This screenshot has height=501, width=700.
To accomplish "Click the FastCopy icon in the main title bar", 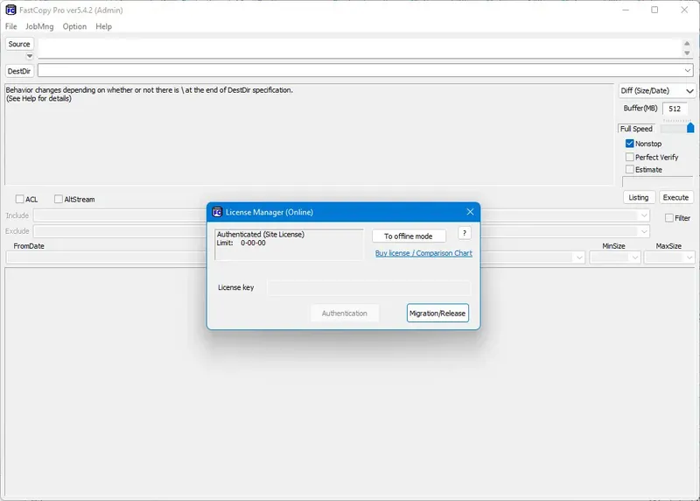I will coord(10,10).
